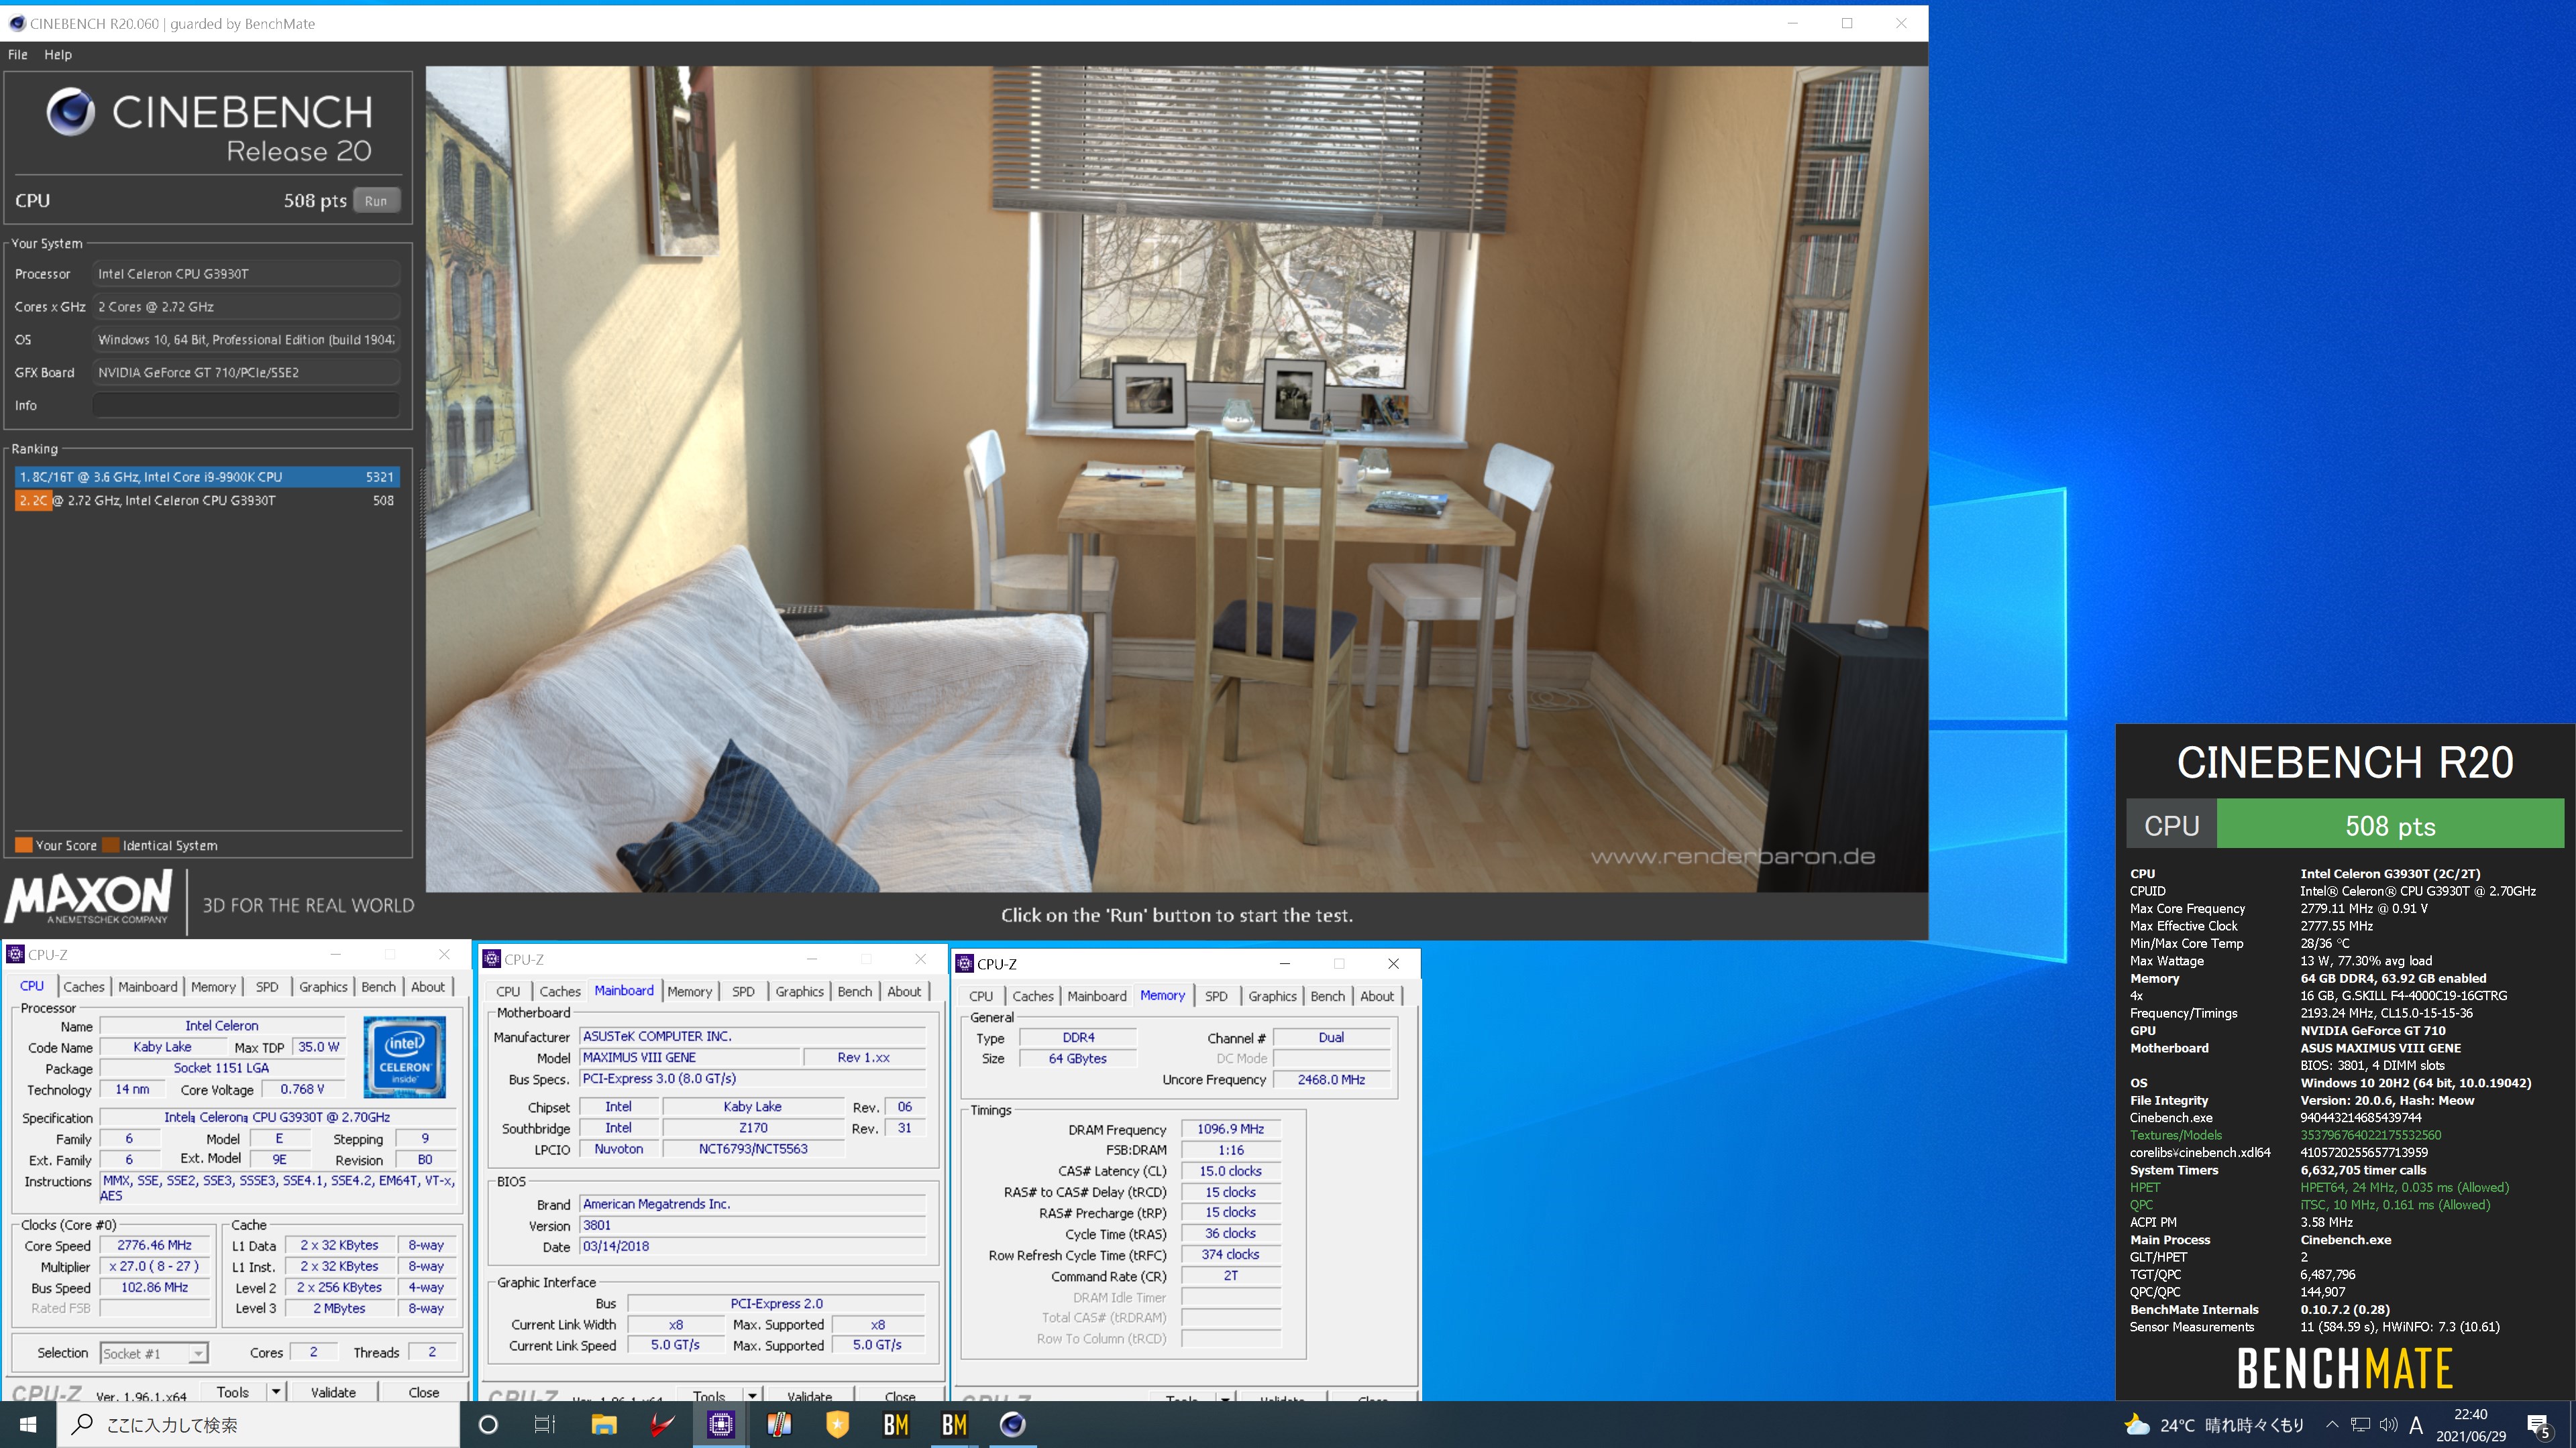Click the IME 'A' input mode indicator

coord(2416,1425)
